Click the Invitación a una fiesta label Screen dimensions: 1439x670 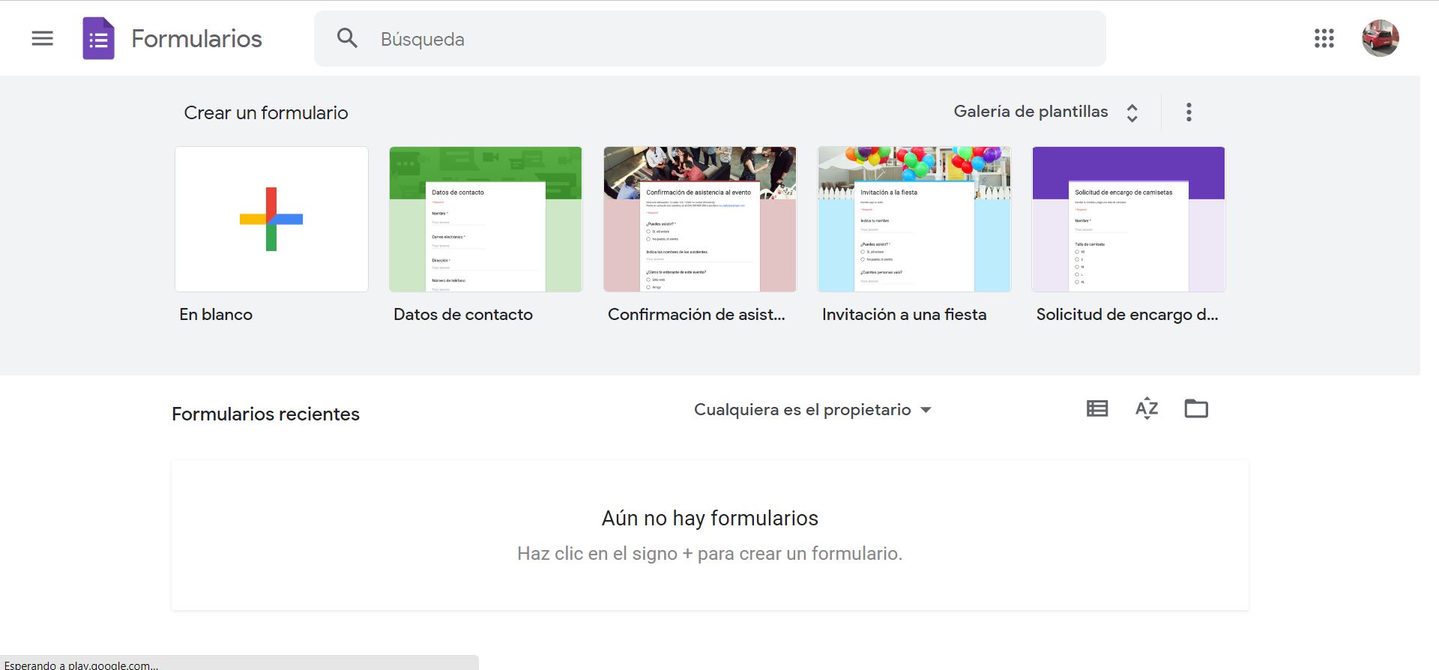[x=904, y=315]
